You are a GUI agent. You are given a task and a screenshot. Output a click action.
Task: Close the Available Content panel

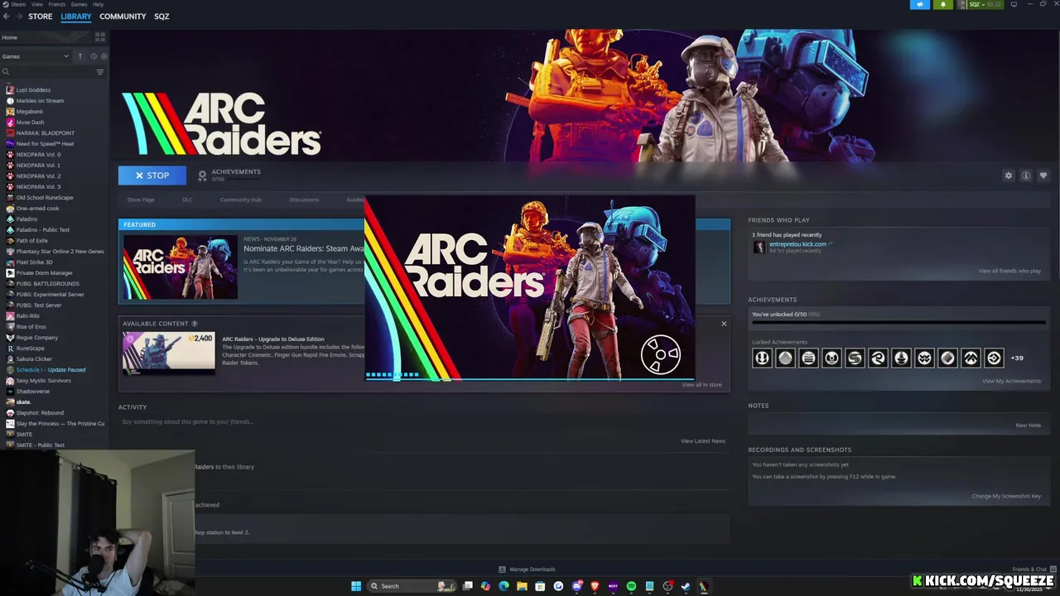(724, 324)
